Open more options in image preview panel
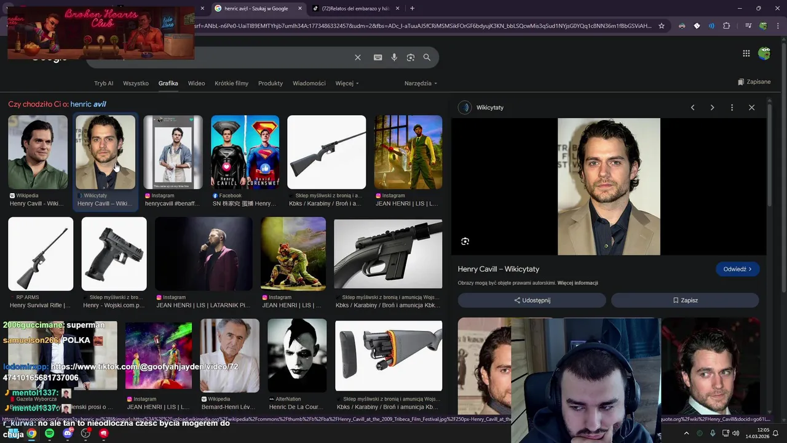Screen dimensions: 787x443 [x=732, y=108]
